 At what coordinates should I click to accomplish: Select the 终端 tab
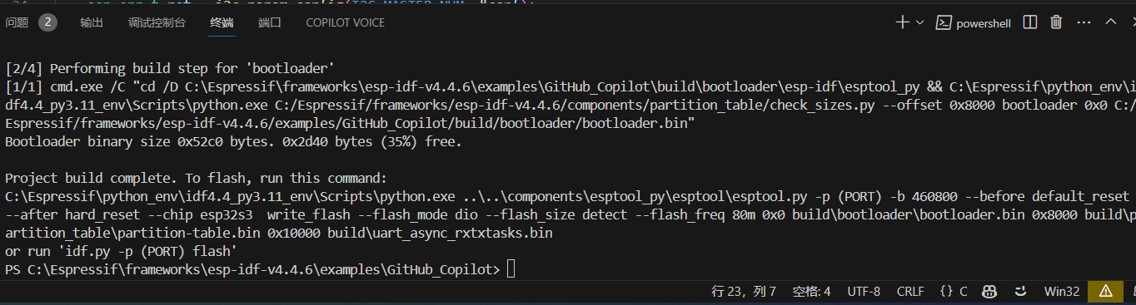pyautogui.click(x=222, y=22)
